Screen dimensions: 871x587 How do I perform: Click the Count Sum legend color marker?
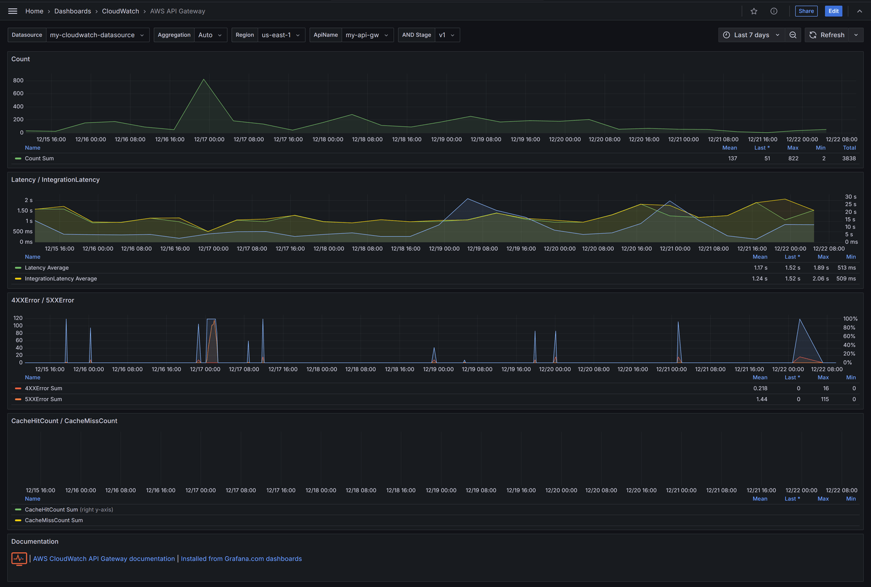point(17,159)
